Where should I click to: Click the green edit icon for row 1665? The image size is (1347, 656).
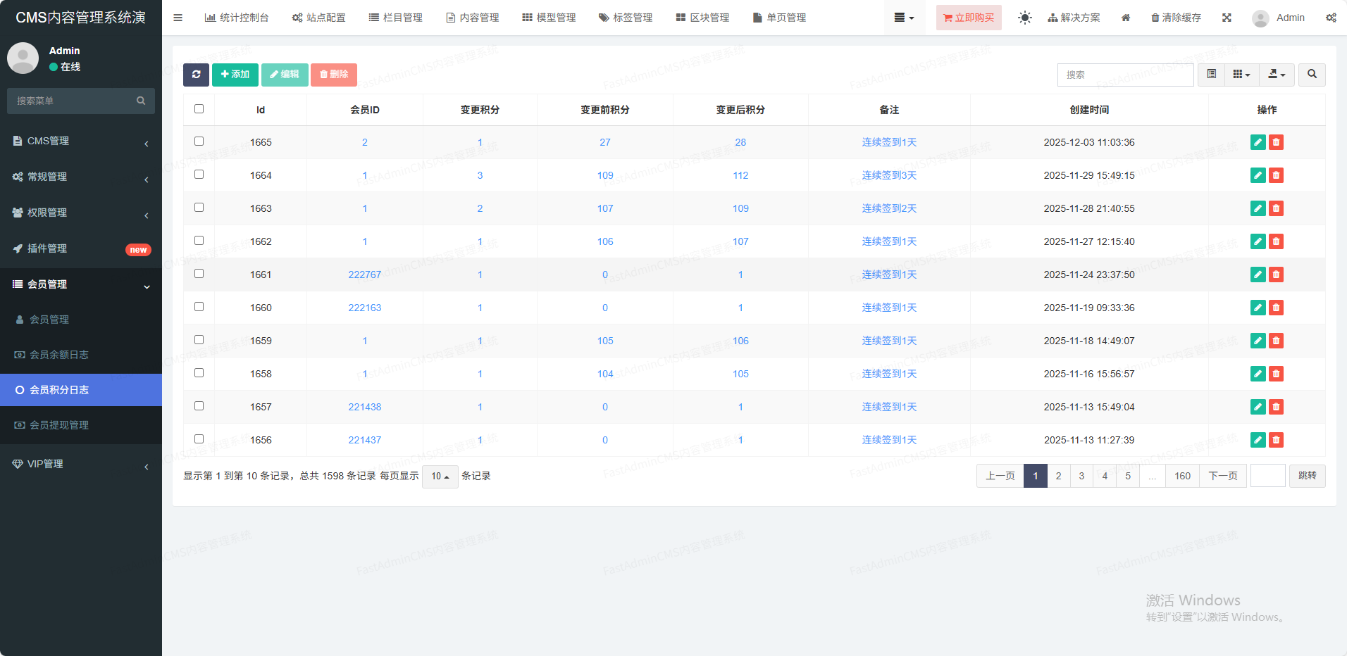1258,142
